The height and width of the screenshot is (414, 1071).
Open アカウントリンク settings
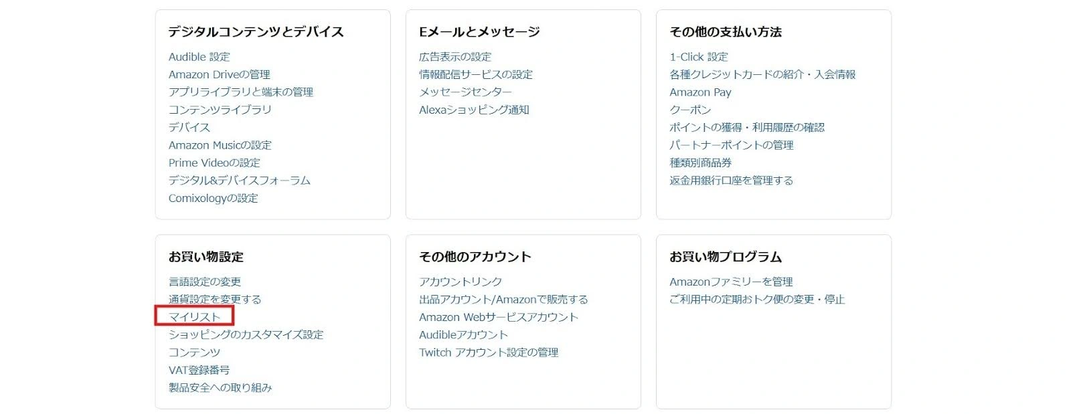pyautogui.click(x=460, y=282)
